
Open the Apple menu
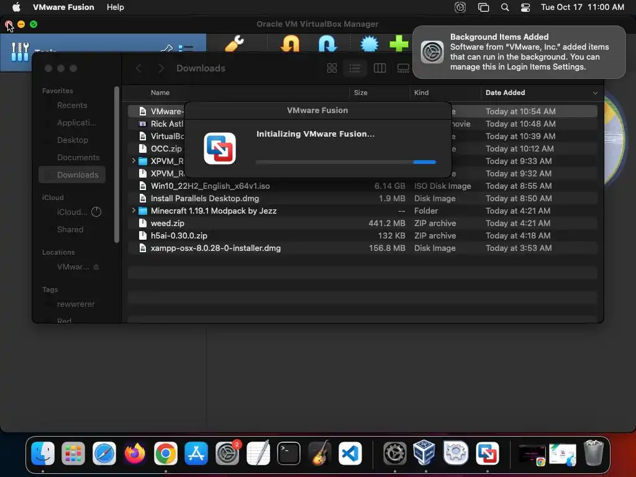click(16, 7)
